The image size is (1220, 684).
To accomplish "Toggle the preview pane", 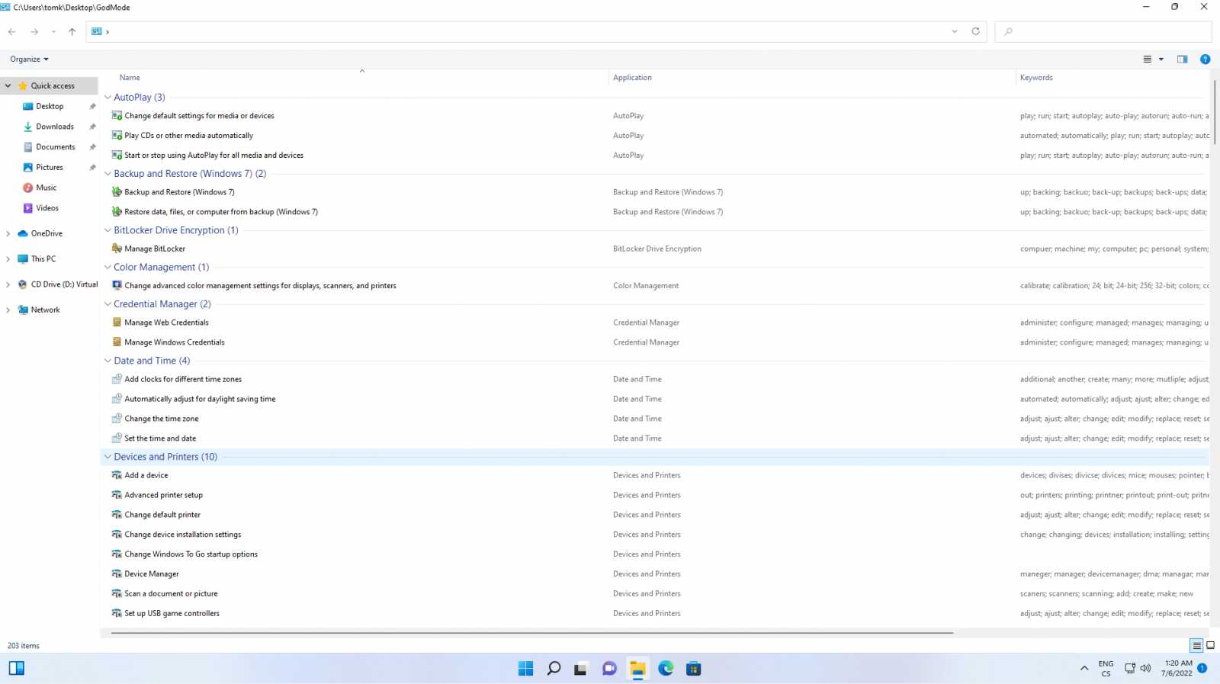I will [1183, 59].
